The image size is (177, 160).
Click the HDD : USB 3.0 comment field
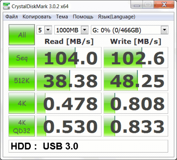tap(88, 146)
